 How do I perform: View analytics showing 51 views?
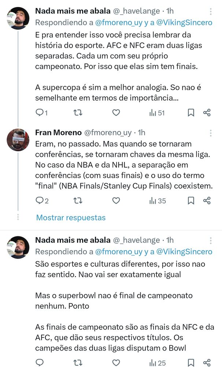pos(157,113)
